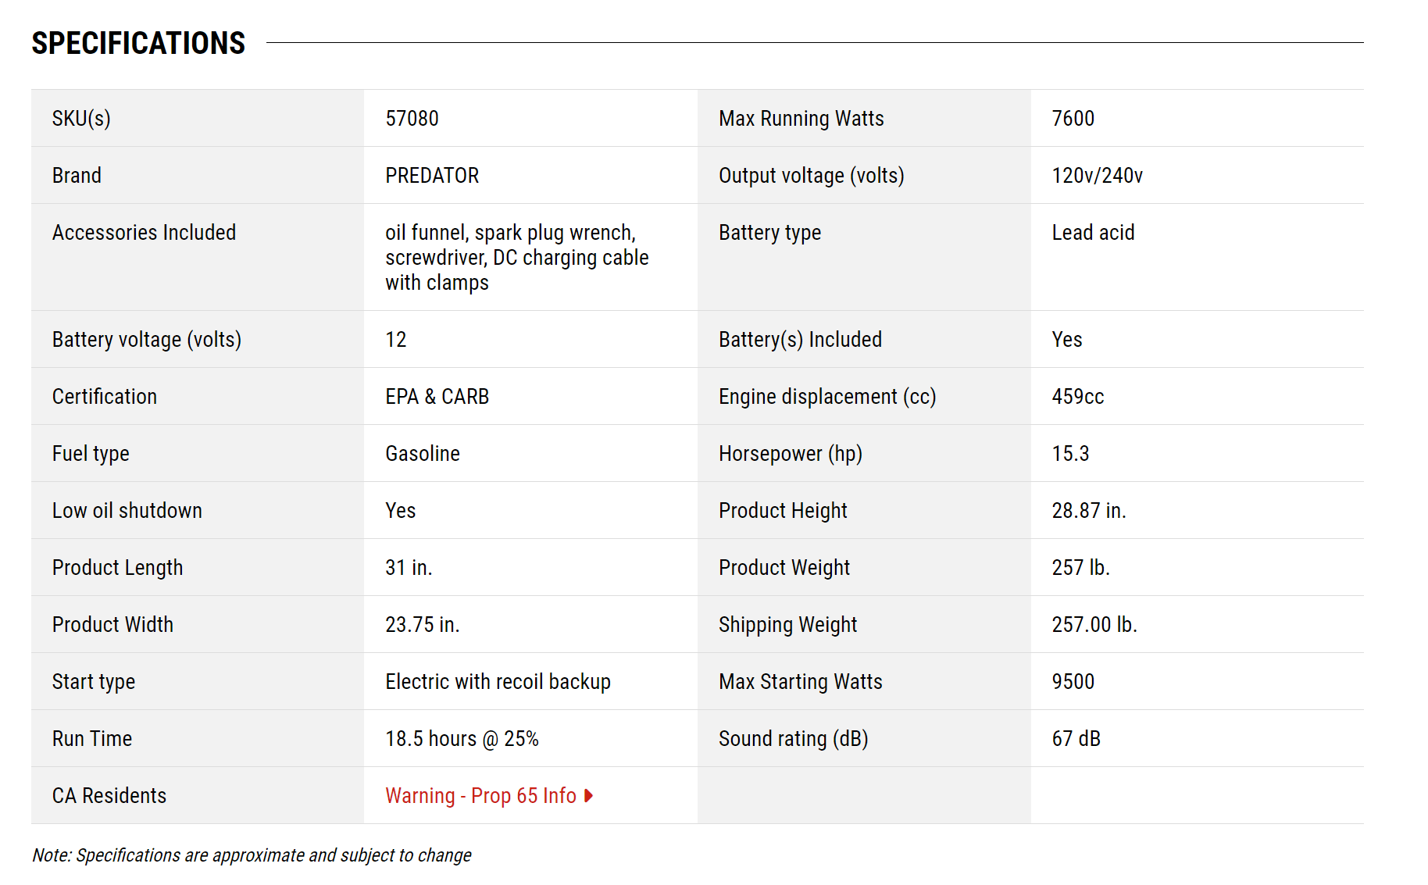Select the 67 dB sound rating value

point(1076,739)
